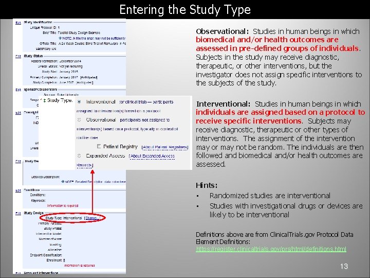Click the 'Enrollment' label in Study Design
This screenshot has height=278, width=370.
point(54,260)
